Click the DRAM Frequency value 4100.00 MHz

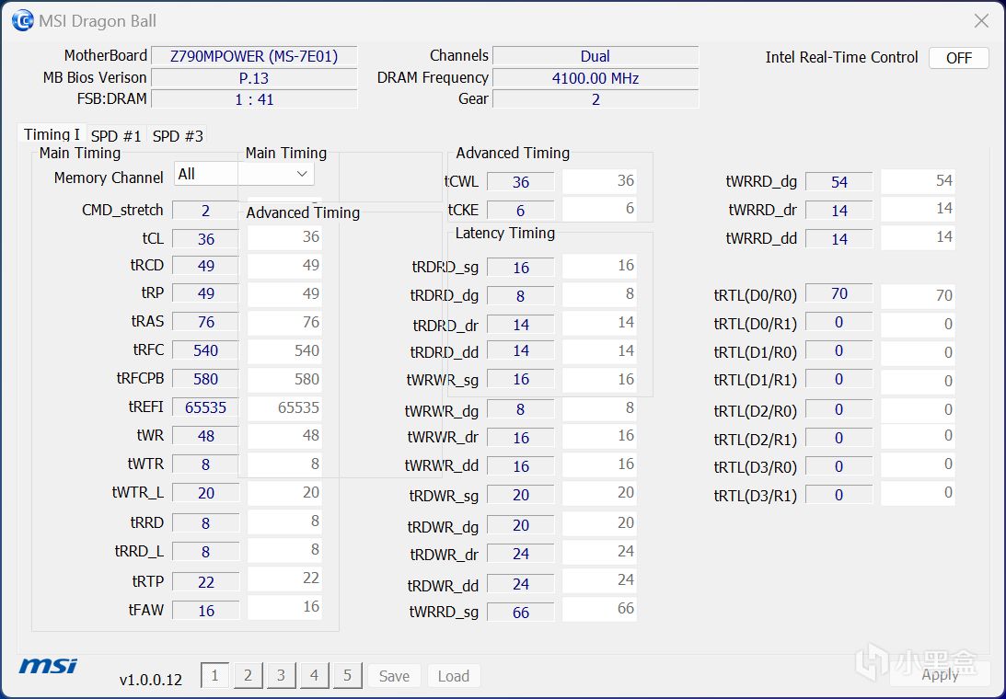coord(596,78)
